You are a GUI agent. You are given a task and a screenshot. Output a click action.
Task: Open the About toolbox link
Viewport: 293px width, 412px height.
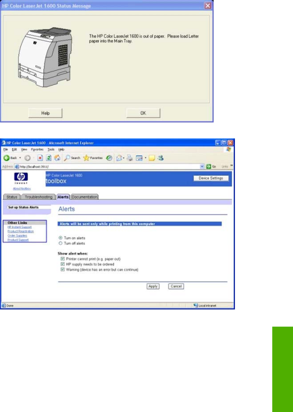point(22,189)
